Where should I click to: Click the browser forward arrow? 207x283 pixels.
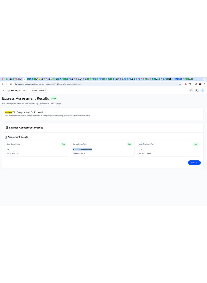7,84
